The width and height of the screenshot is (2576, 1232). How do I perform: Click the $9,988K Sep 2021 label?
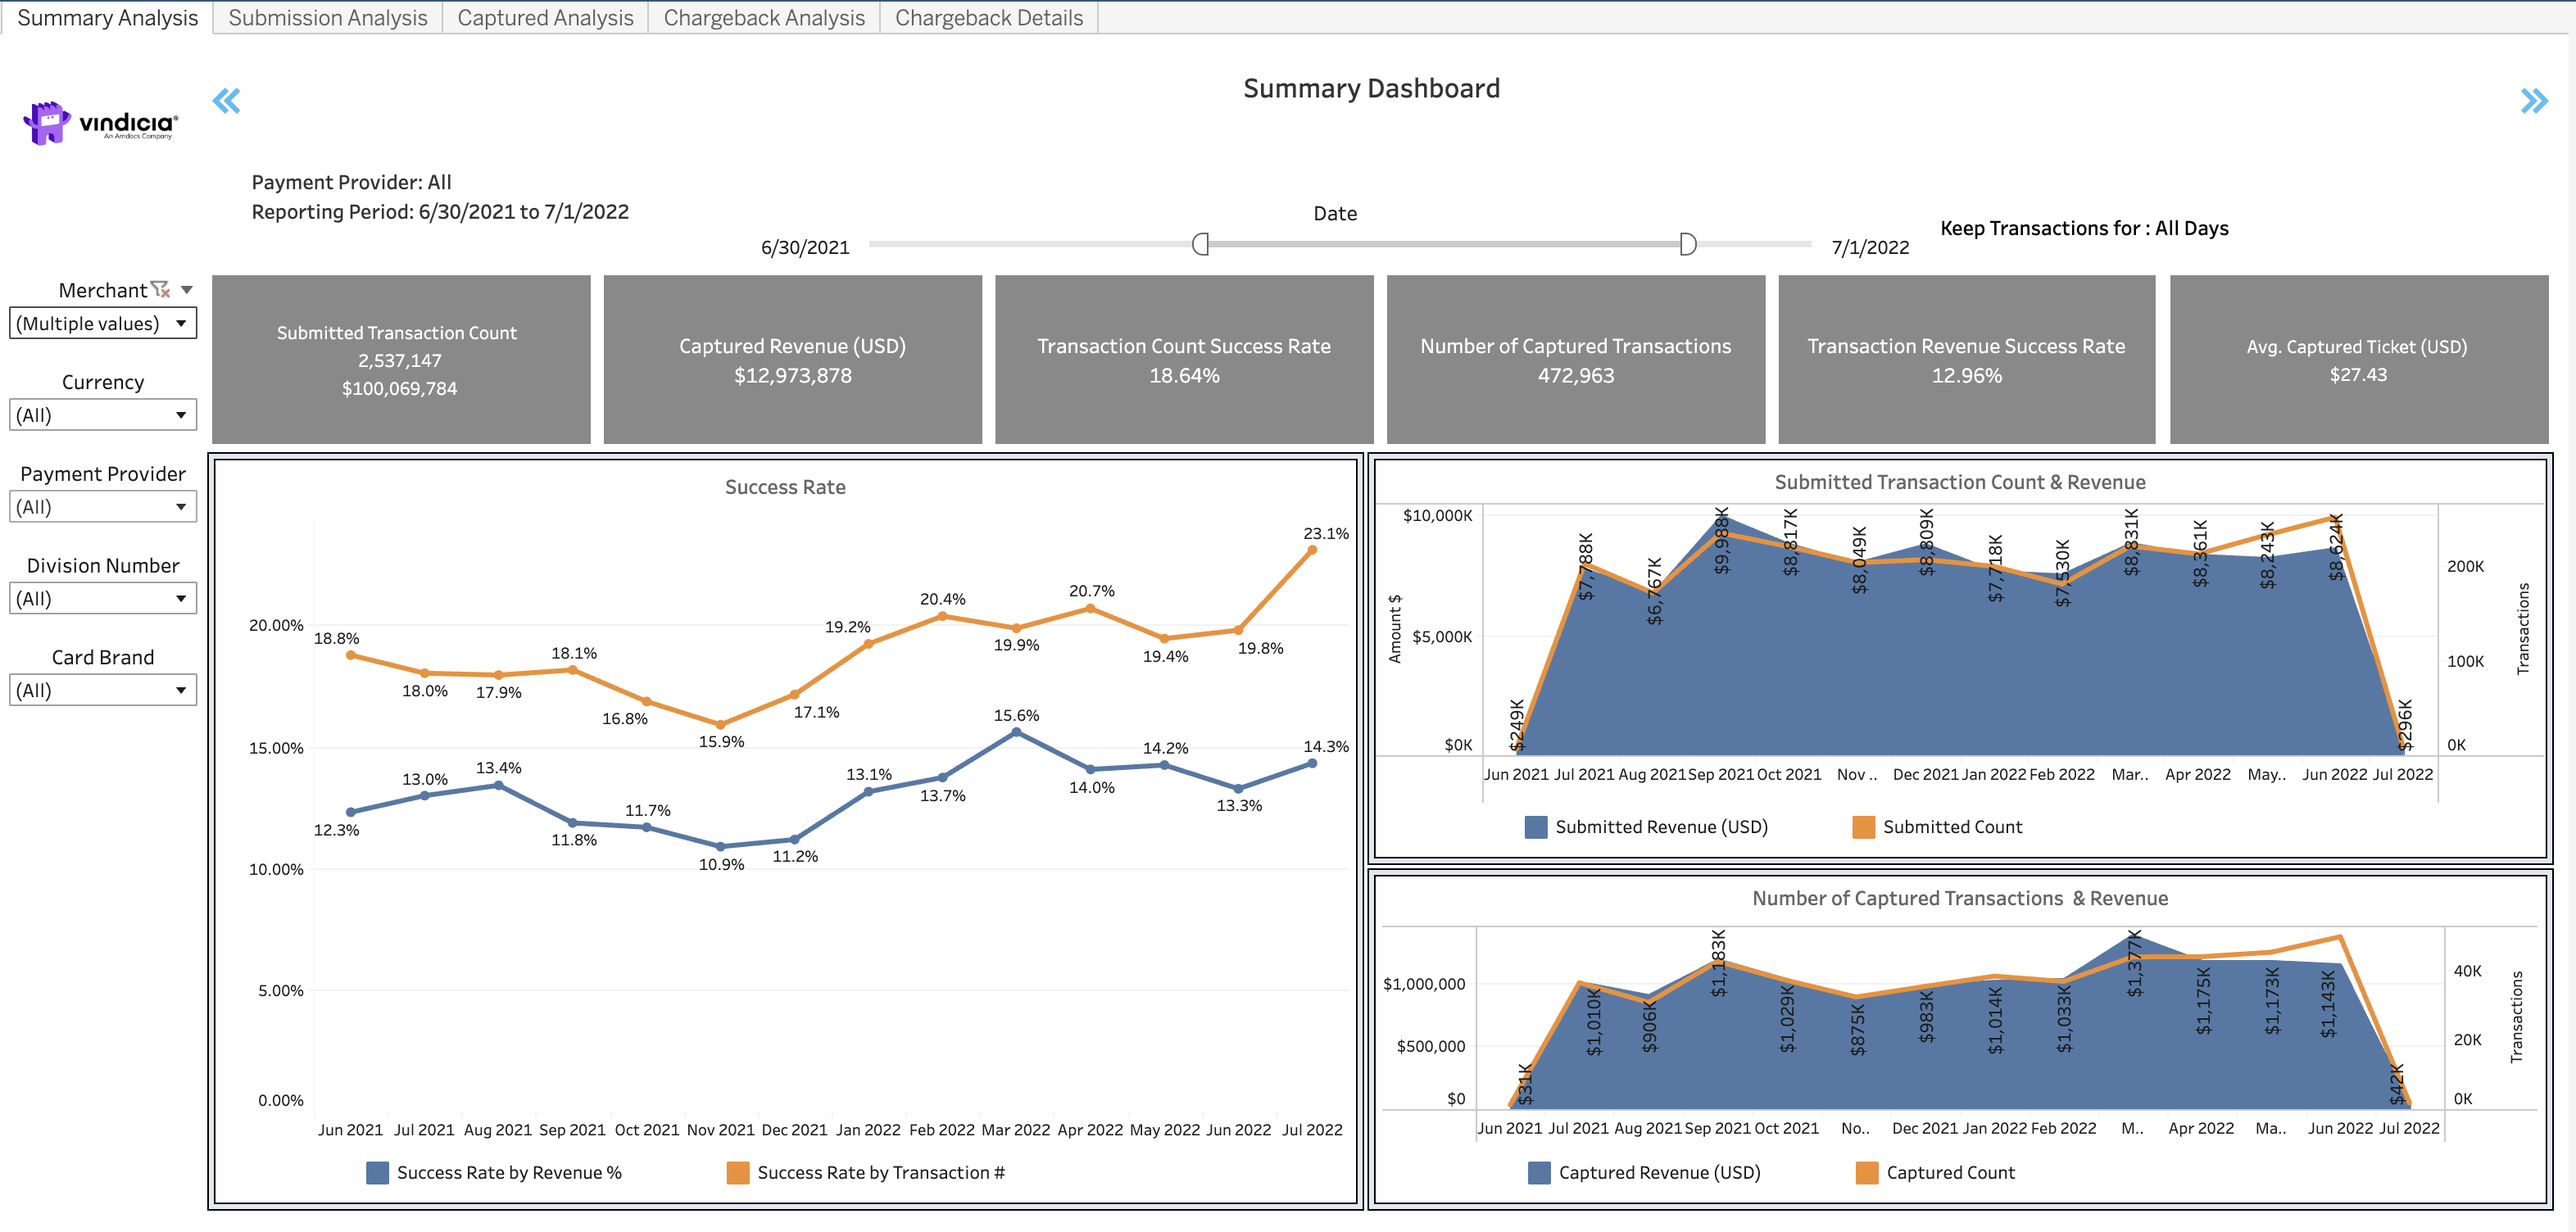click(x=1721, y=541)
